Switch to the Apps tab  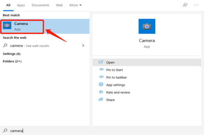pos(21,5)
